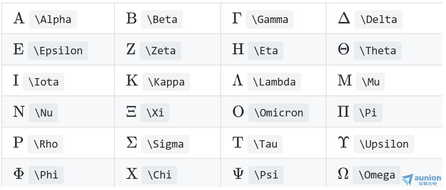Select the Phi Φ symbol
The height and width of the screenshot is (190, 446).
(x=19, y=174)
